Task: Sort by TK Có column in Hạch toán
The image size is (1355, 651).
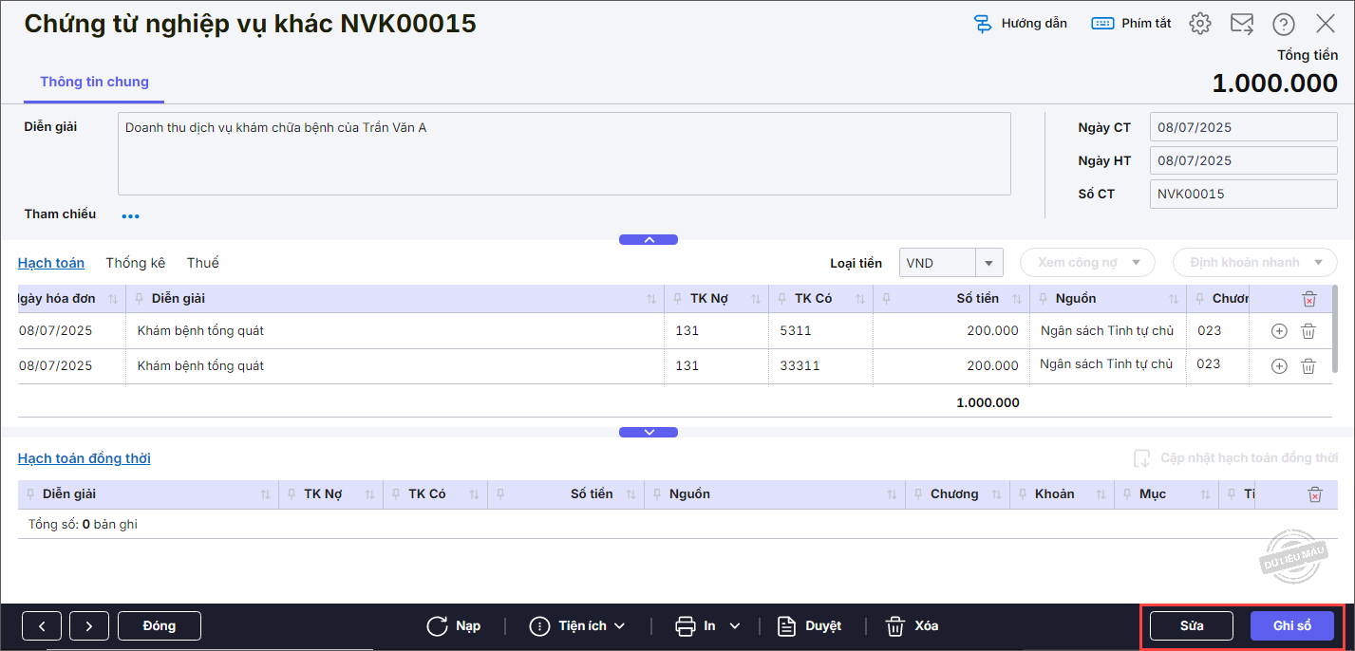Action: tap(860, 299)
